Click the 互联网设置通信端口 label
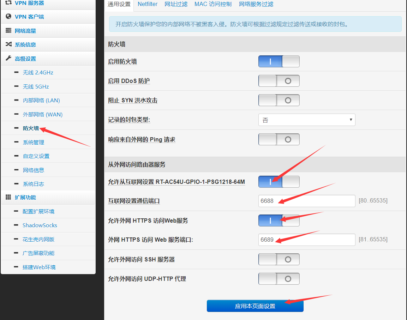Screen dimensions: 407x320 tap(134, 201)
